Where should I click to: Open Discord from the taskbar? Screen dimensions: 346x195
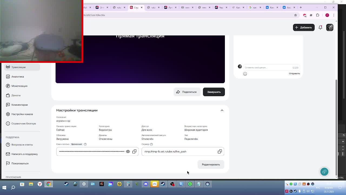click(x=146, y=184)
